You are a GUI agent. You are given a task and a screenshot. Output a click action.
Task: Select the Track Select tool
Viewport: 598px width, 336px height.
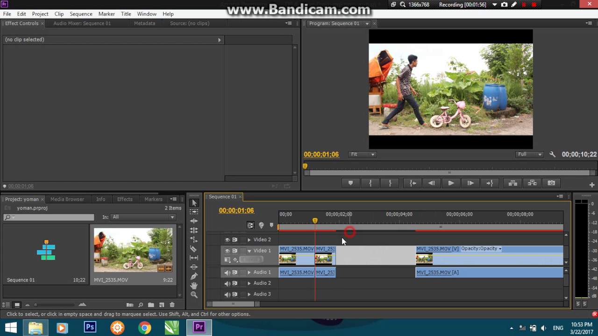point(194,212)
